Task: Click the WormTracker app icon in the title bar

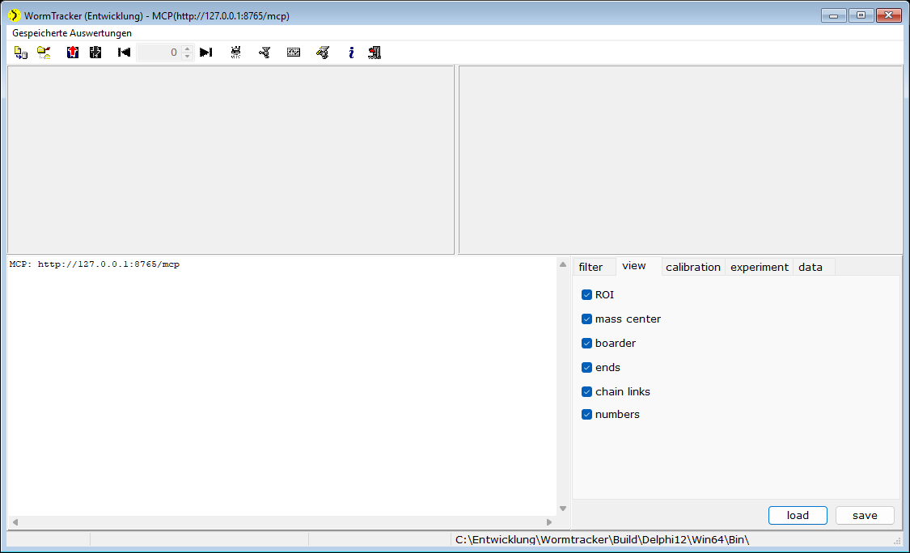Action: [x=14, y=15]
